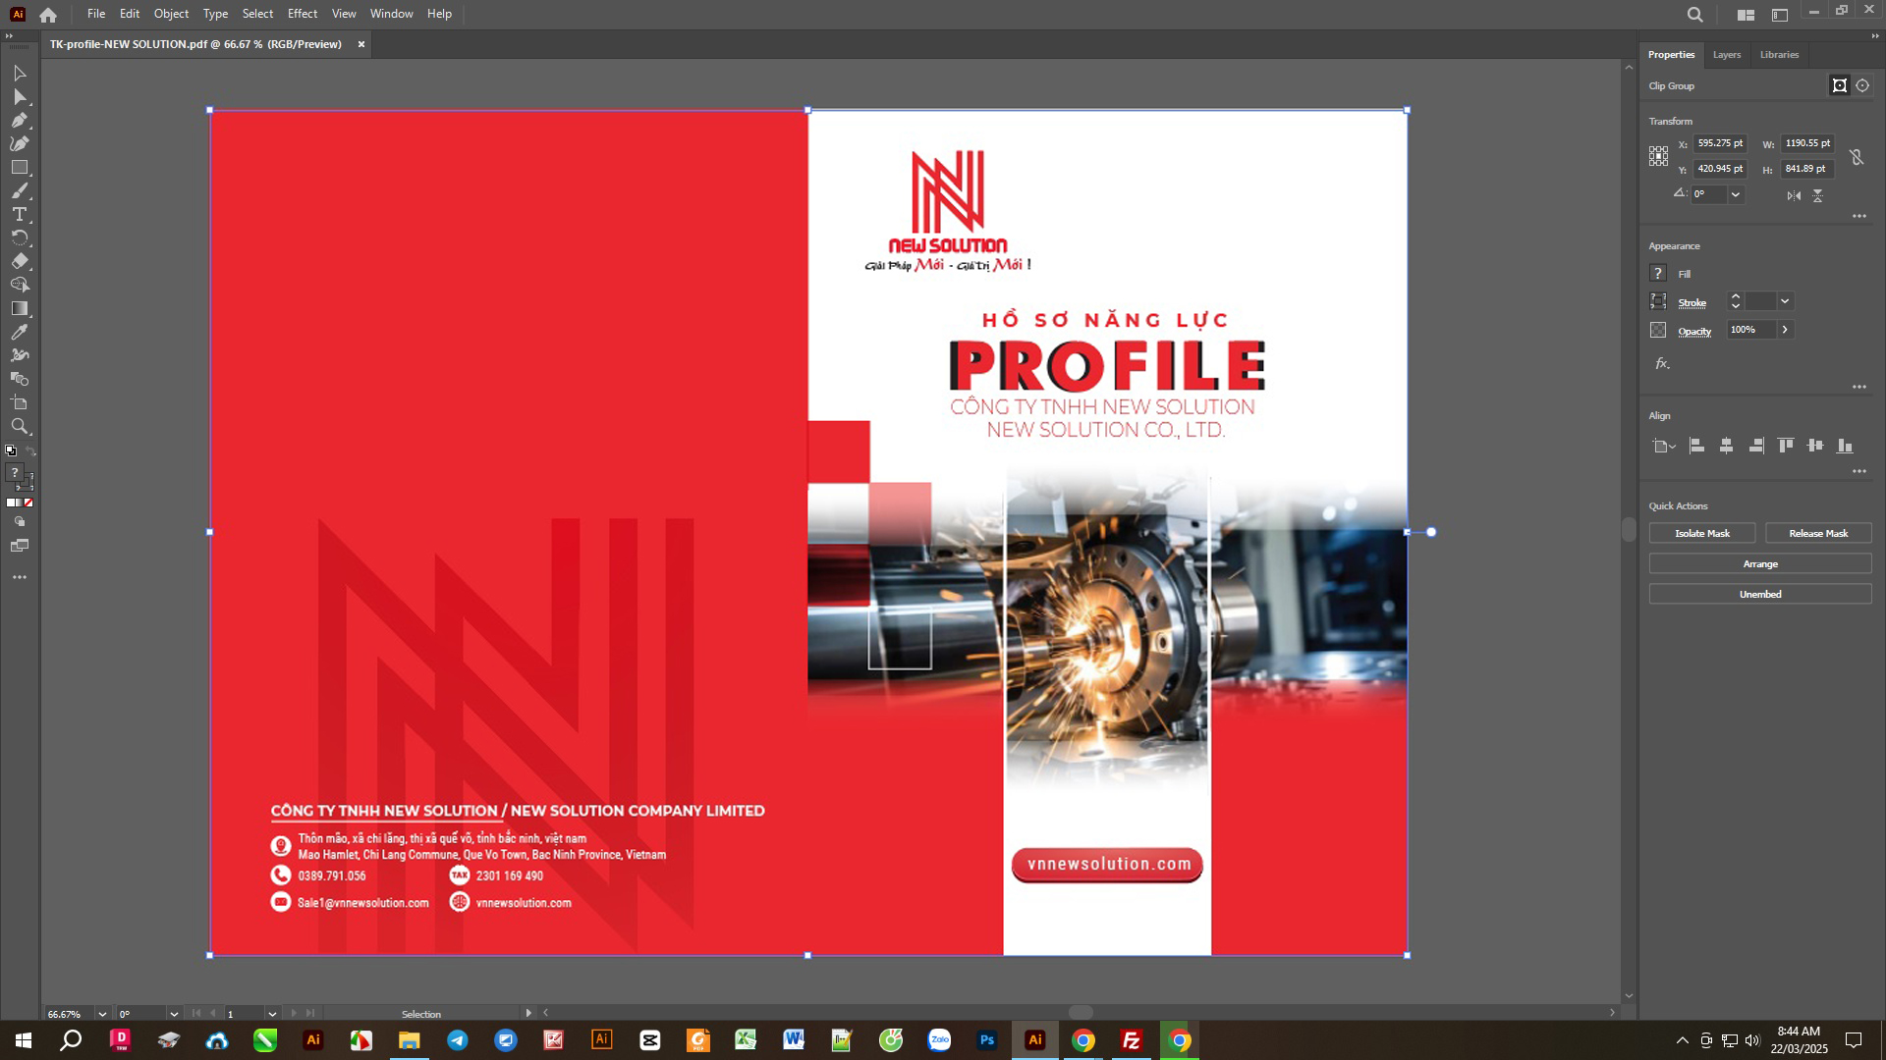The image size is (1886, 1060).
Task: Swap fill and stroke colors
Action: click(x=29, y=451)
